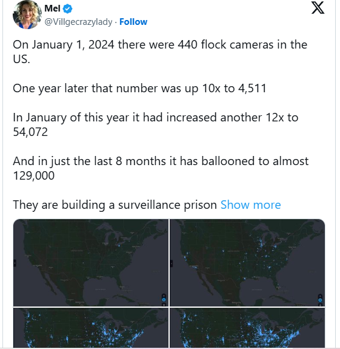Image resolution: width=340 pixels, height=349 pixels.
Task: Click the tweet's opening sentence about January 1, 2024
Action: click(160, 52)
